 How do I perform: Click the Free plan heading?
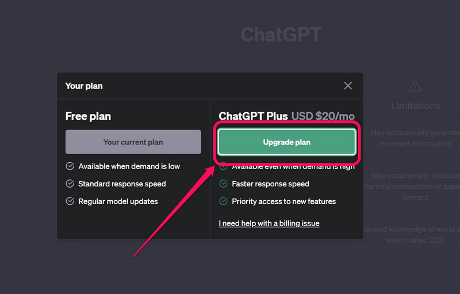tap(88, 116)
